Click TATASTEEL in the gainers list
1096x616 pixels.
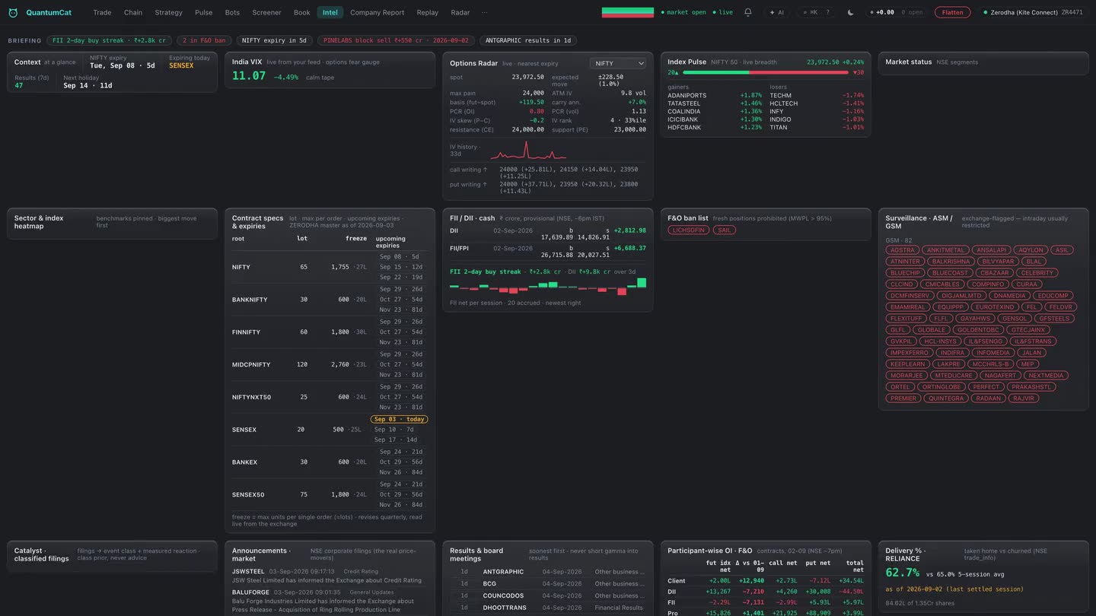click(x=684, y=103)
